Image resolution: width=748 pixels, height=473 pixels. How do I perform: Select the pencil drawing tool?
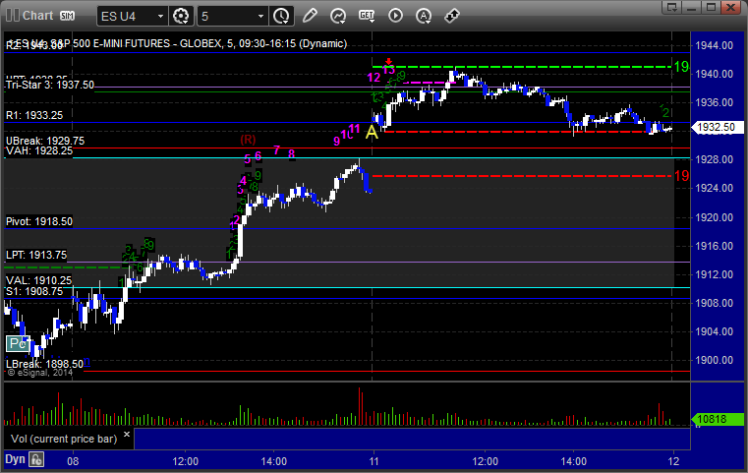click(310, 16)
